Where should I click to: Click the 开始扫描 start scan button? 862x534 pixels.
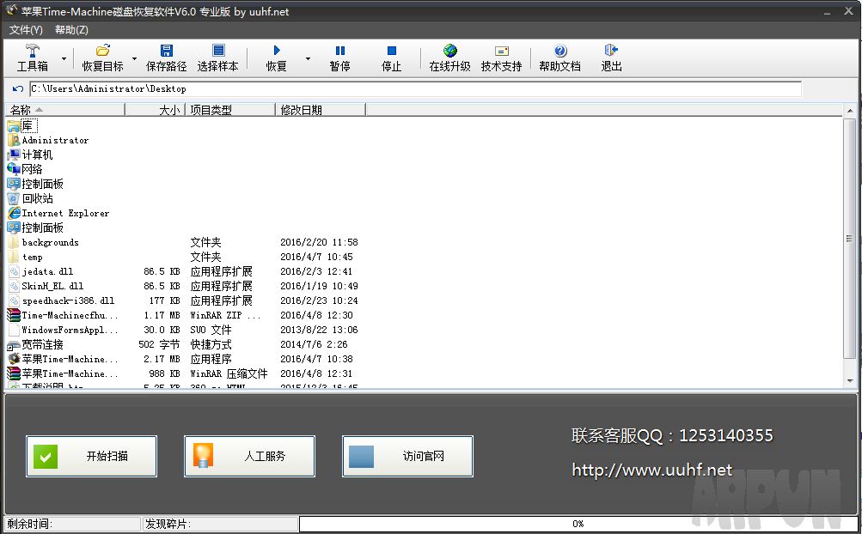click(91, 456)
